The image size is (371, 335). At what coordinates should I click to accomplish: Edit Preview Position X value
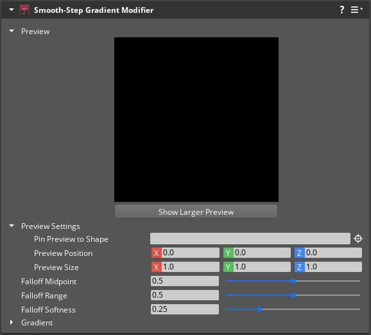[190, 253]
